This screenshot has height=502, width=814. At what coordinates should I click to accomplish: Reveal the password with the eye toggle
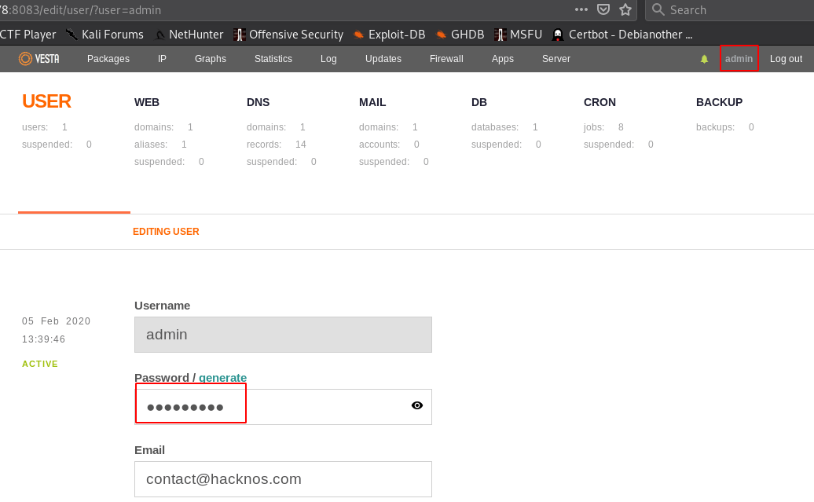[416, 406]
